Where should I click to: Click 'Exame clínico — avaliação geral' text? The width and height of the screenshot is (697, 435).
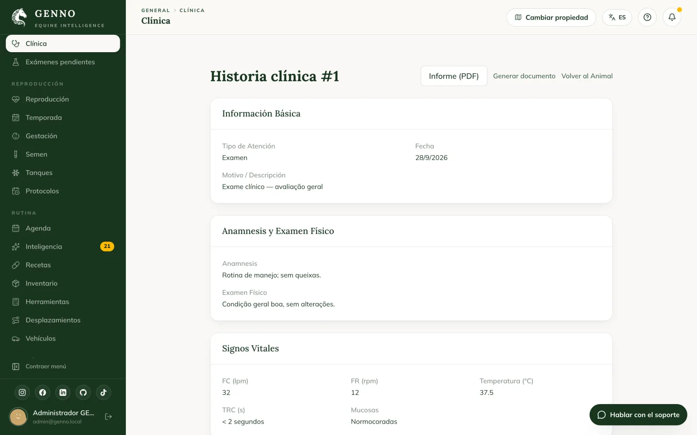tap(272, 187)
